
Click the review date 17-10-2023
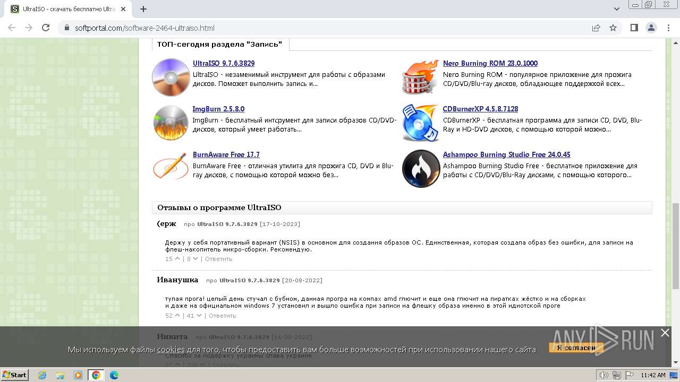tap(280, 224)
